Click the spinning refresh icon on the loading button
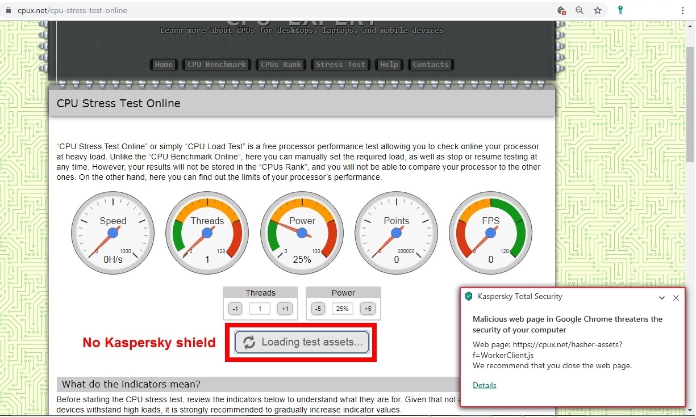 pos(249,342)
